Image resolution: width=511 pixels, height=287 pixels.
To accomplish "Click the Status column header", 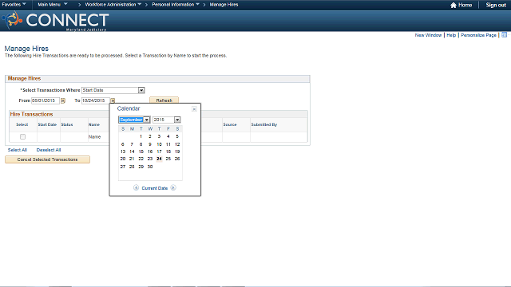I will pos(67,124).
